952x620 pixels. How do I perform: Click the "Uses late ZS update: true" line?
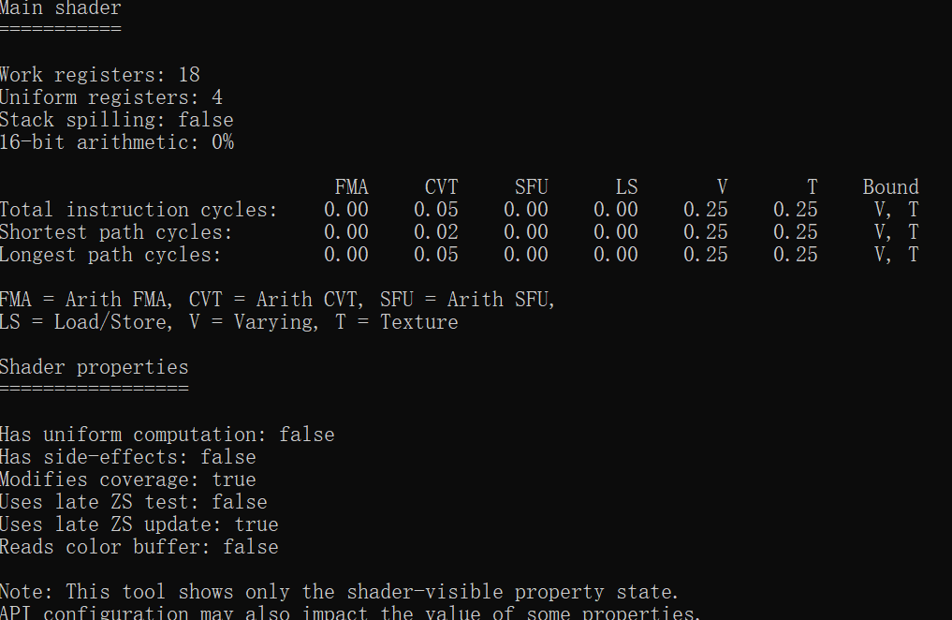pyautogui.click(x=139, y=524)
